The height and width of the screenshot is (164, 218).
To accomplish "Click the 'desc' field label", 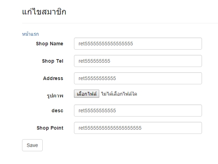I will 57,111.
